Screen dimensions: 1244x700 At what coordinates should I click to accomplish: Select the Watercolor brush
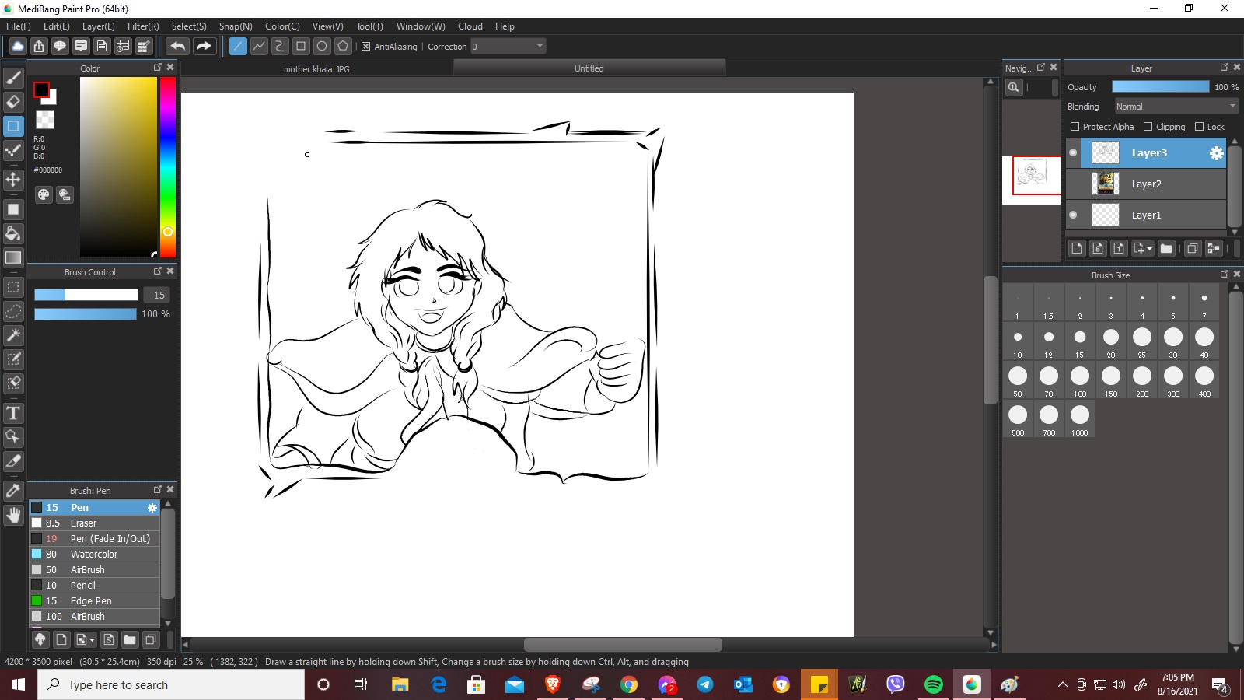pos(94,555)
